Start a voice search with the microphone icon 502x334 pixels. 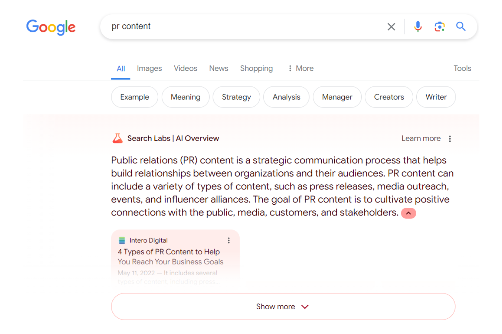tap(417, 26)
